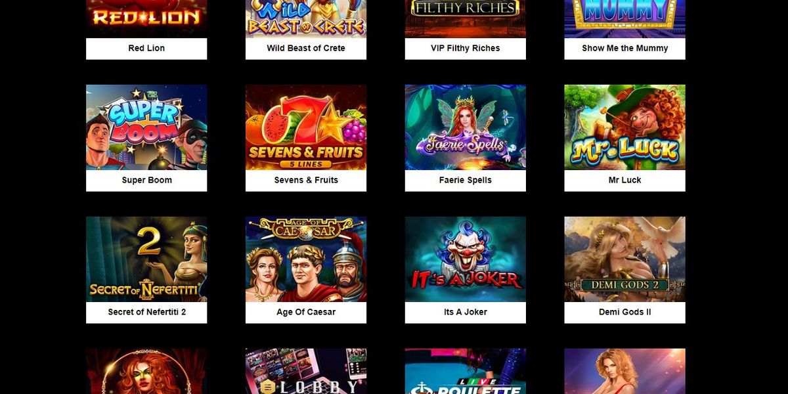Open the Age of Caesar game artwork

306,259
